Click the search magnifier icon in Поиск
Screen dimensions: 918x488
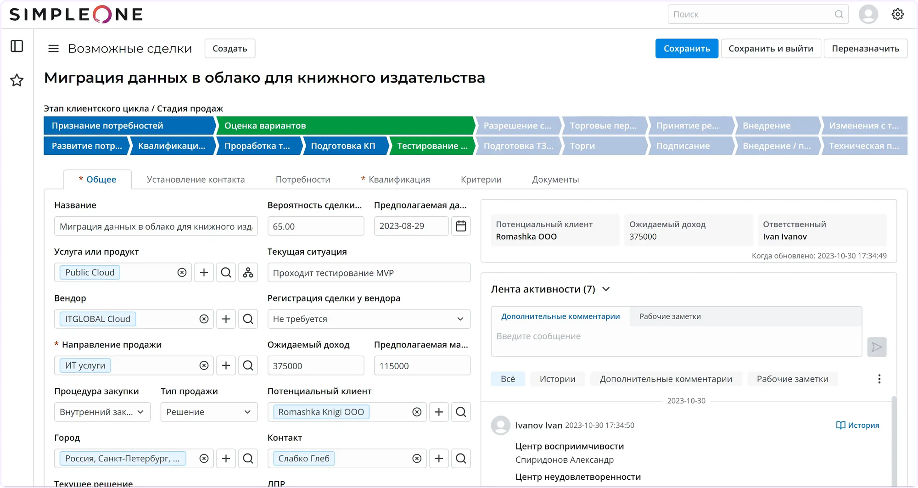[x=839, y=14]
